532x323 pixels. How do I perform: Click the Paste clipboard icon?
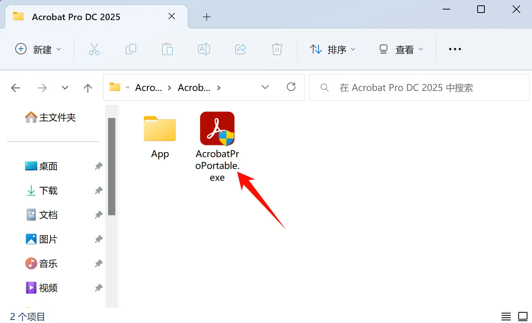pos(167,49)
